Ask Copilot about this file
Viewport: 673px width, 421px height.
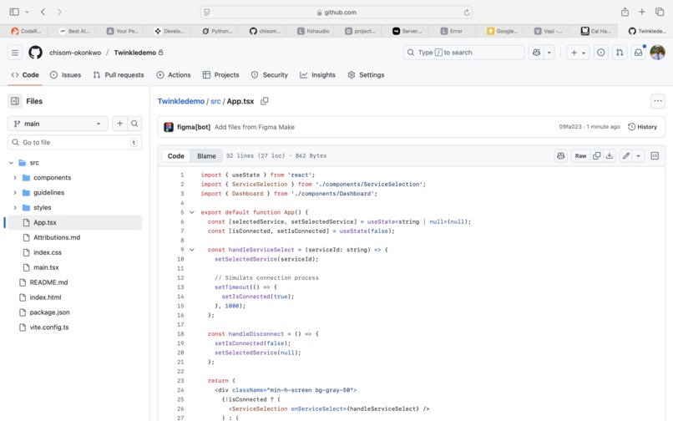tap(560, 156)
